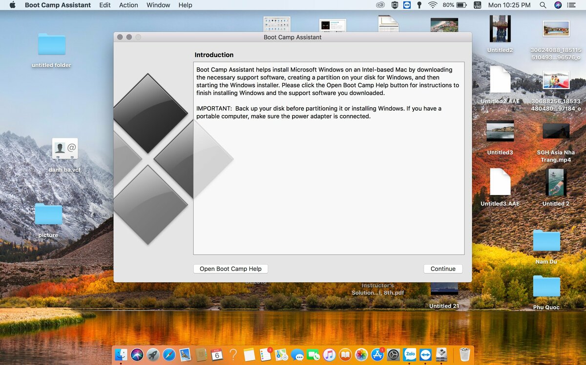Open Messages icon in Dock
This screenshot has height=365, width=586.
point(297,354)
